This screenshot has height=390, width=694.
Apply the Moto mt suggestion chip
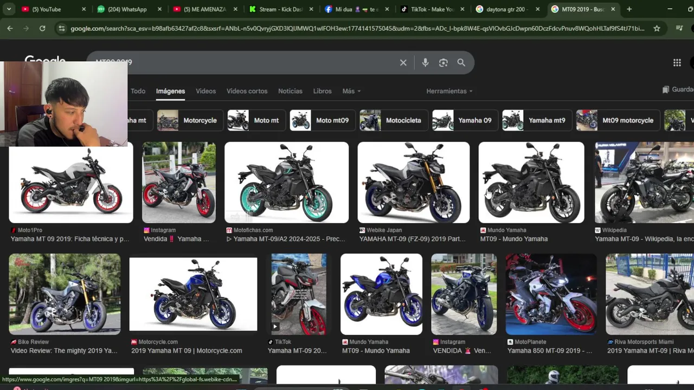pos(255,120)
